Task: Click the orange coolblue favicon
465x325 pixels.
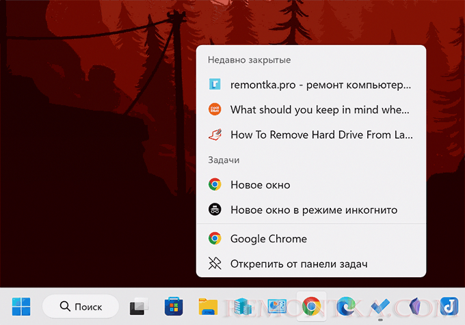Action: point(215,109)
